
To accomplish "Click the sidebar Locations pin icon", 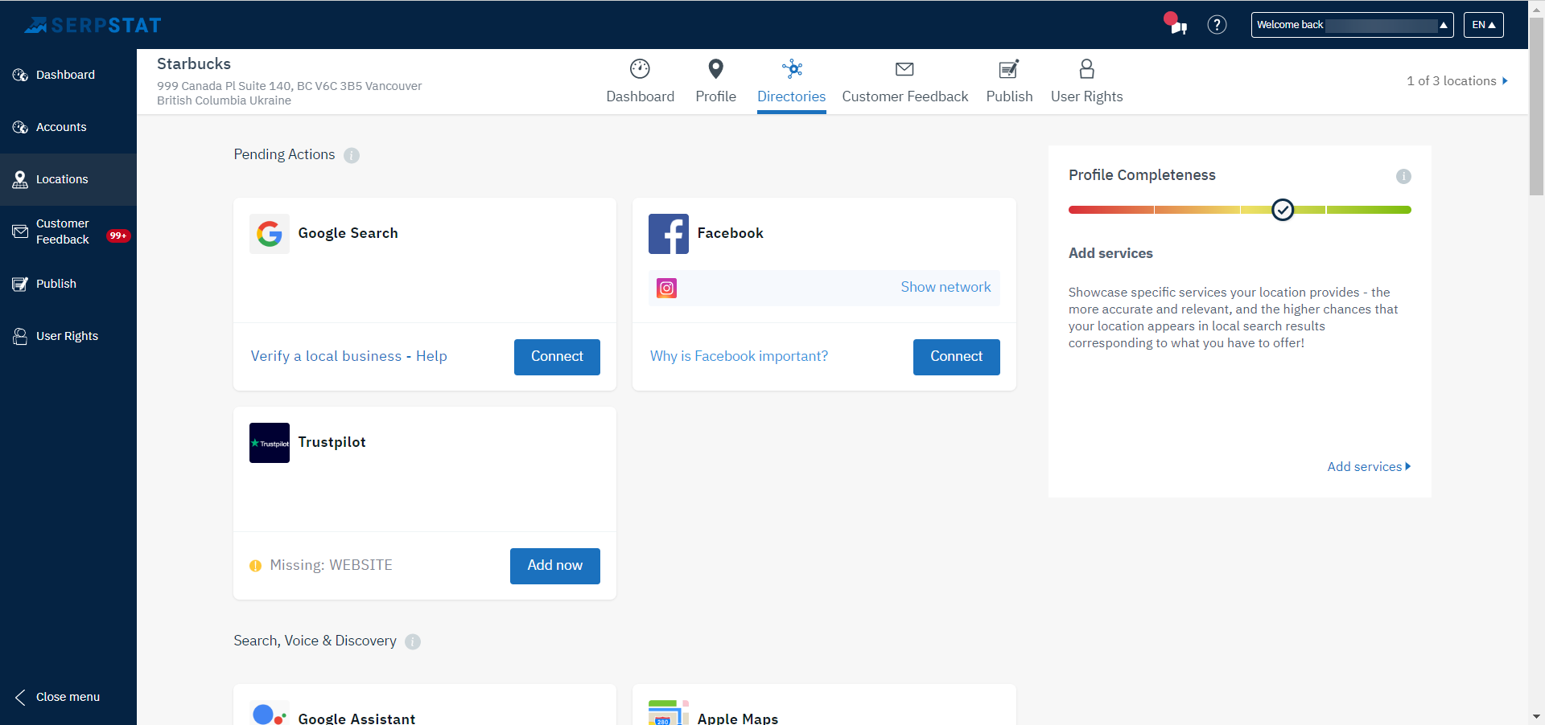I will click(20, 179).
